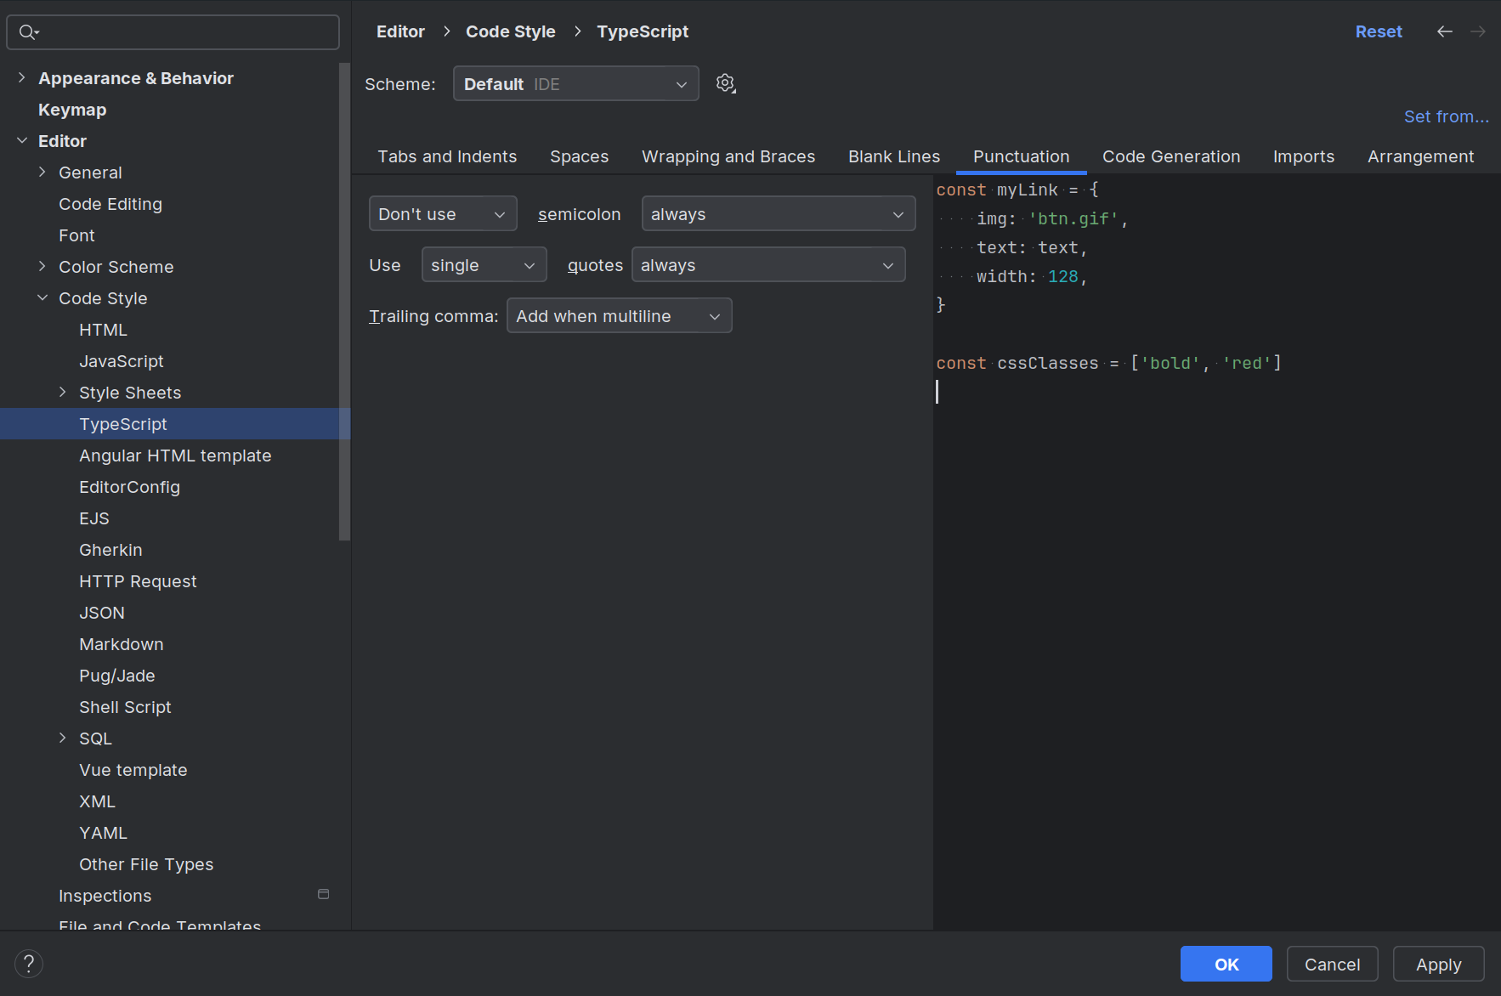This screenshot has height=996, width=1501.
Task: Click the help question mark icon
Action: [x=28, y=964]
